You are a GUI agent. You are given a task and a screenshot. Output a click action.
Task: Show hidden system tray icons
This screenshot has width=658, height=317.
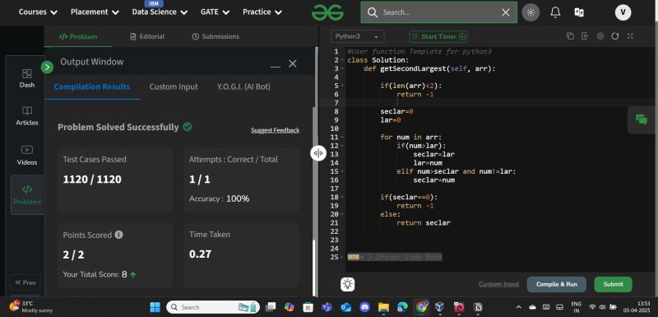pyautogui.click(x=519, y=307)
